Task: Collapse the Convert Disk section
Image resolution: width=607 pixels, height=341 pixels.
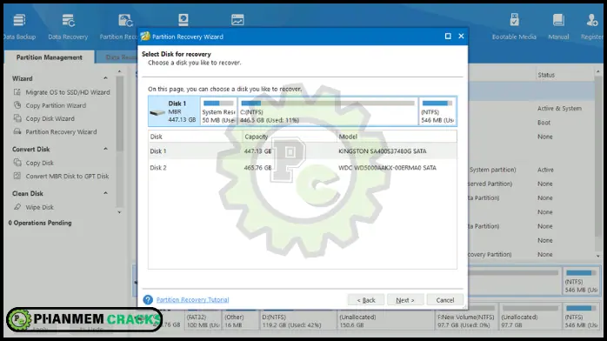Action: pyautogui.click(x=106, y=149)
